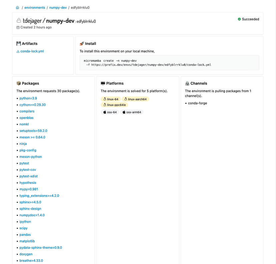
Task: Open the pytest-xdist package link
Action: click(x=28, y=176)
